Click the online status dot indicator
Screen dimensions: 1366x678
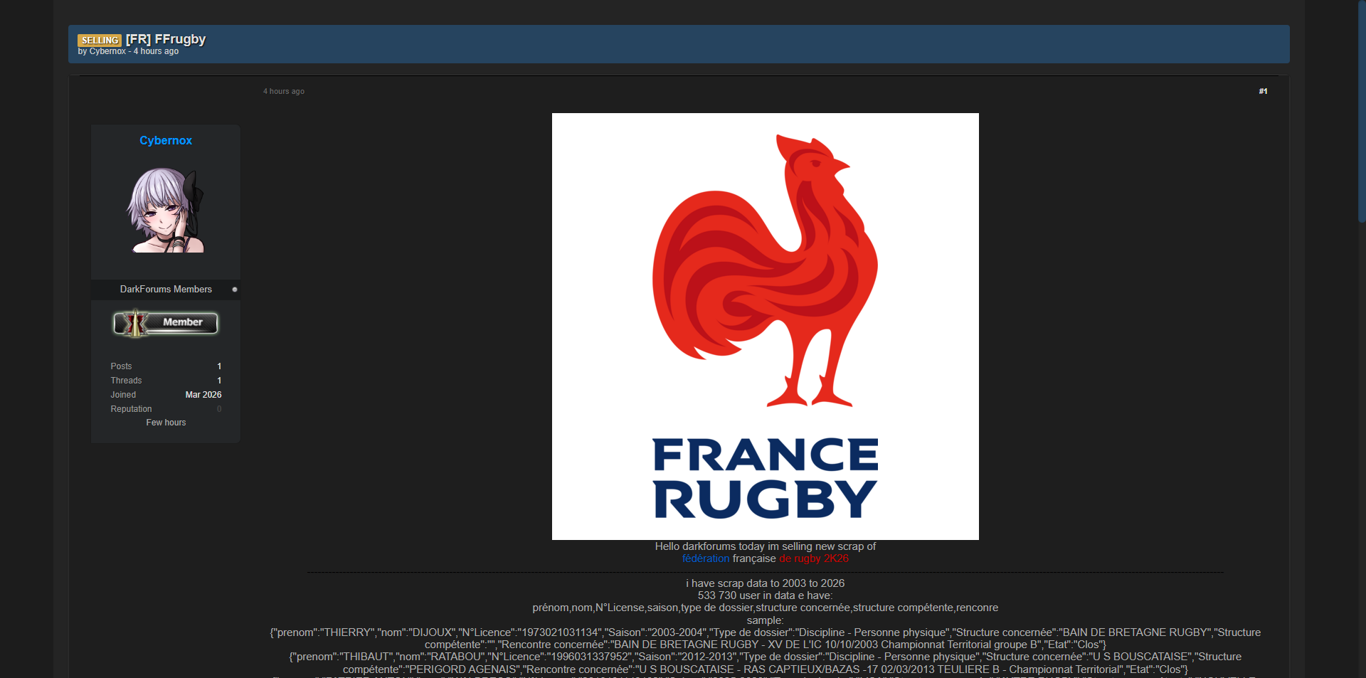(x=235, y=290)
